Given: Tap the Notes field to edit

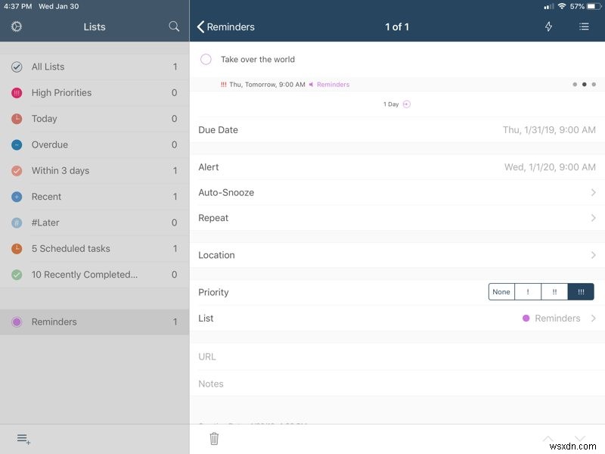Looking at the screenshot, I should tap(302, 384).
